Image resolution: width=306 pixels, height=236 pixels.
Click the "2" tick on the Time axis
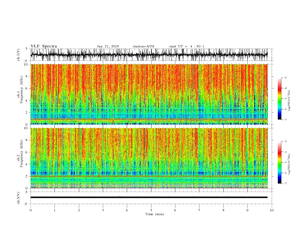click(79, 210)
